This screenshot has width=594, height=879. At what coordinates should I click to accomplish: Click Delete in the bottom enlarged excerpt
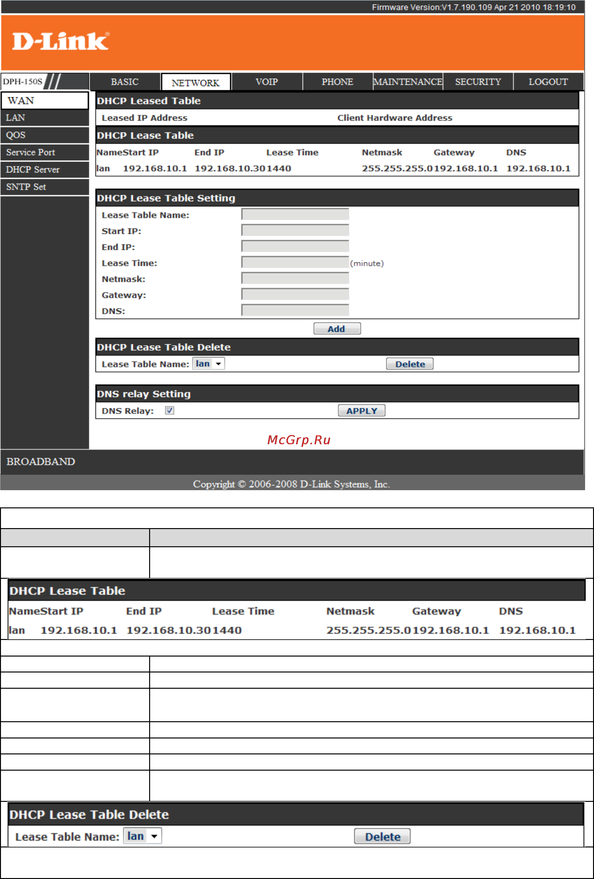pos(382,836)
